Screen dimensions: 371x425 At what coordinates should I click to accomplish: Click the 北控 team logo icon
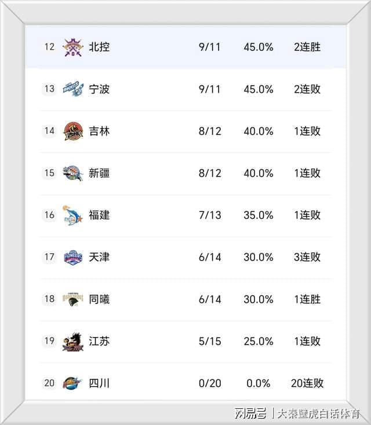tap(73, 47)
